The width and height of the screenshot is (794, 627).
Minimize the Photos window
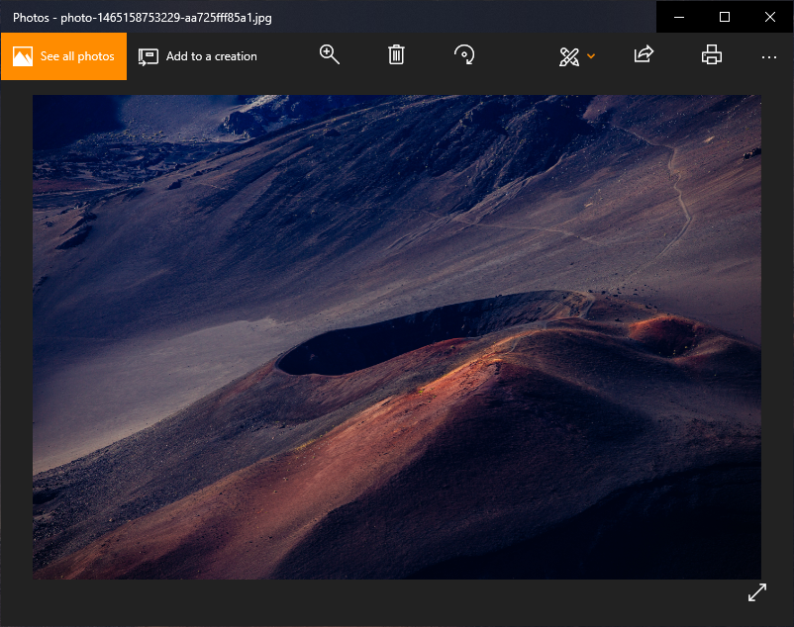pos(679,17)
